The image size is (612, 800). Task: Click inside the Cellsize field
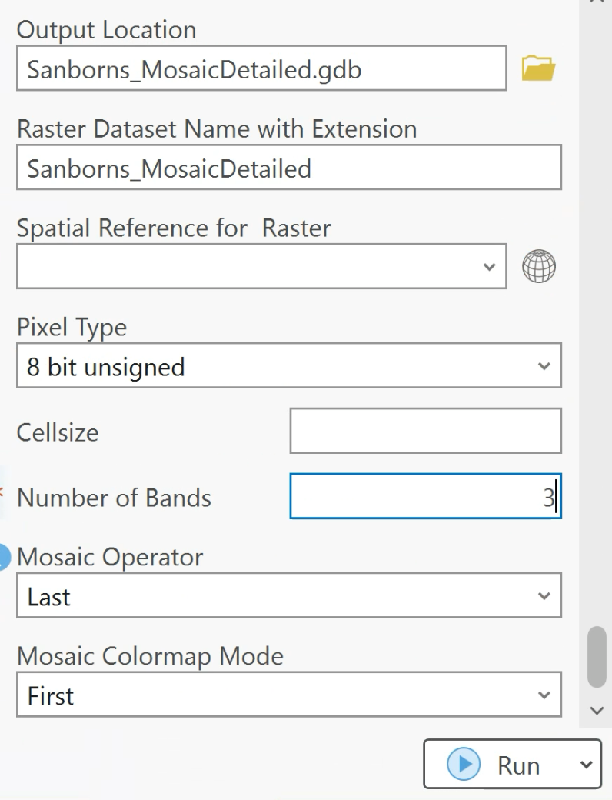[x=427, y=431]
